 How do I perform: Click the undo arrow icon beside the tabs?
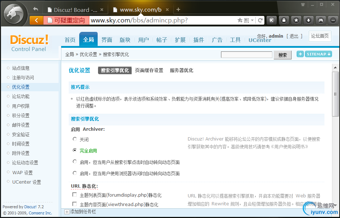(x=35, y=9)
